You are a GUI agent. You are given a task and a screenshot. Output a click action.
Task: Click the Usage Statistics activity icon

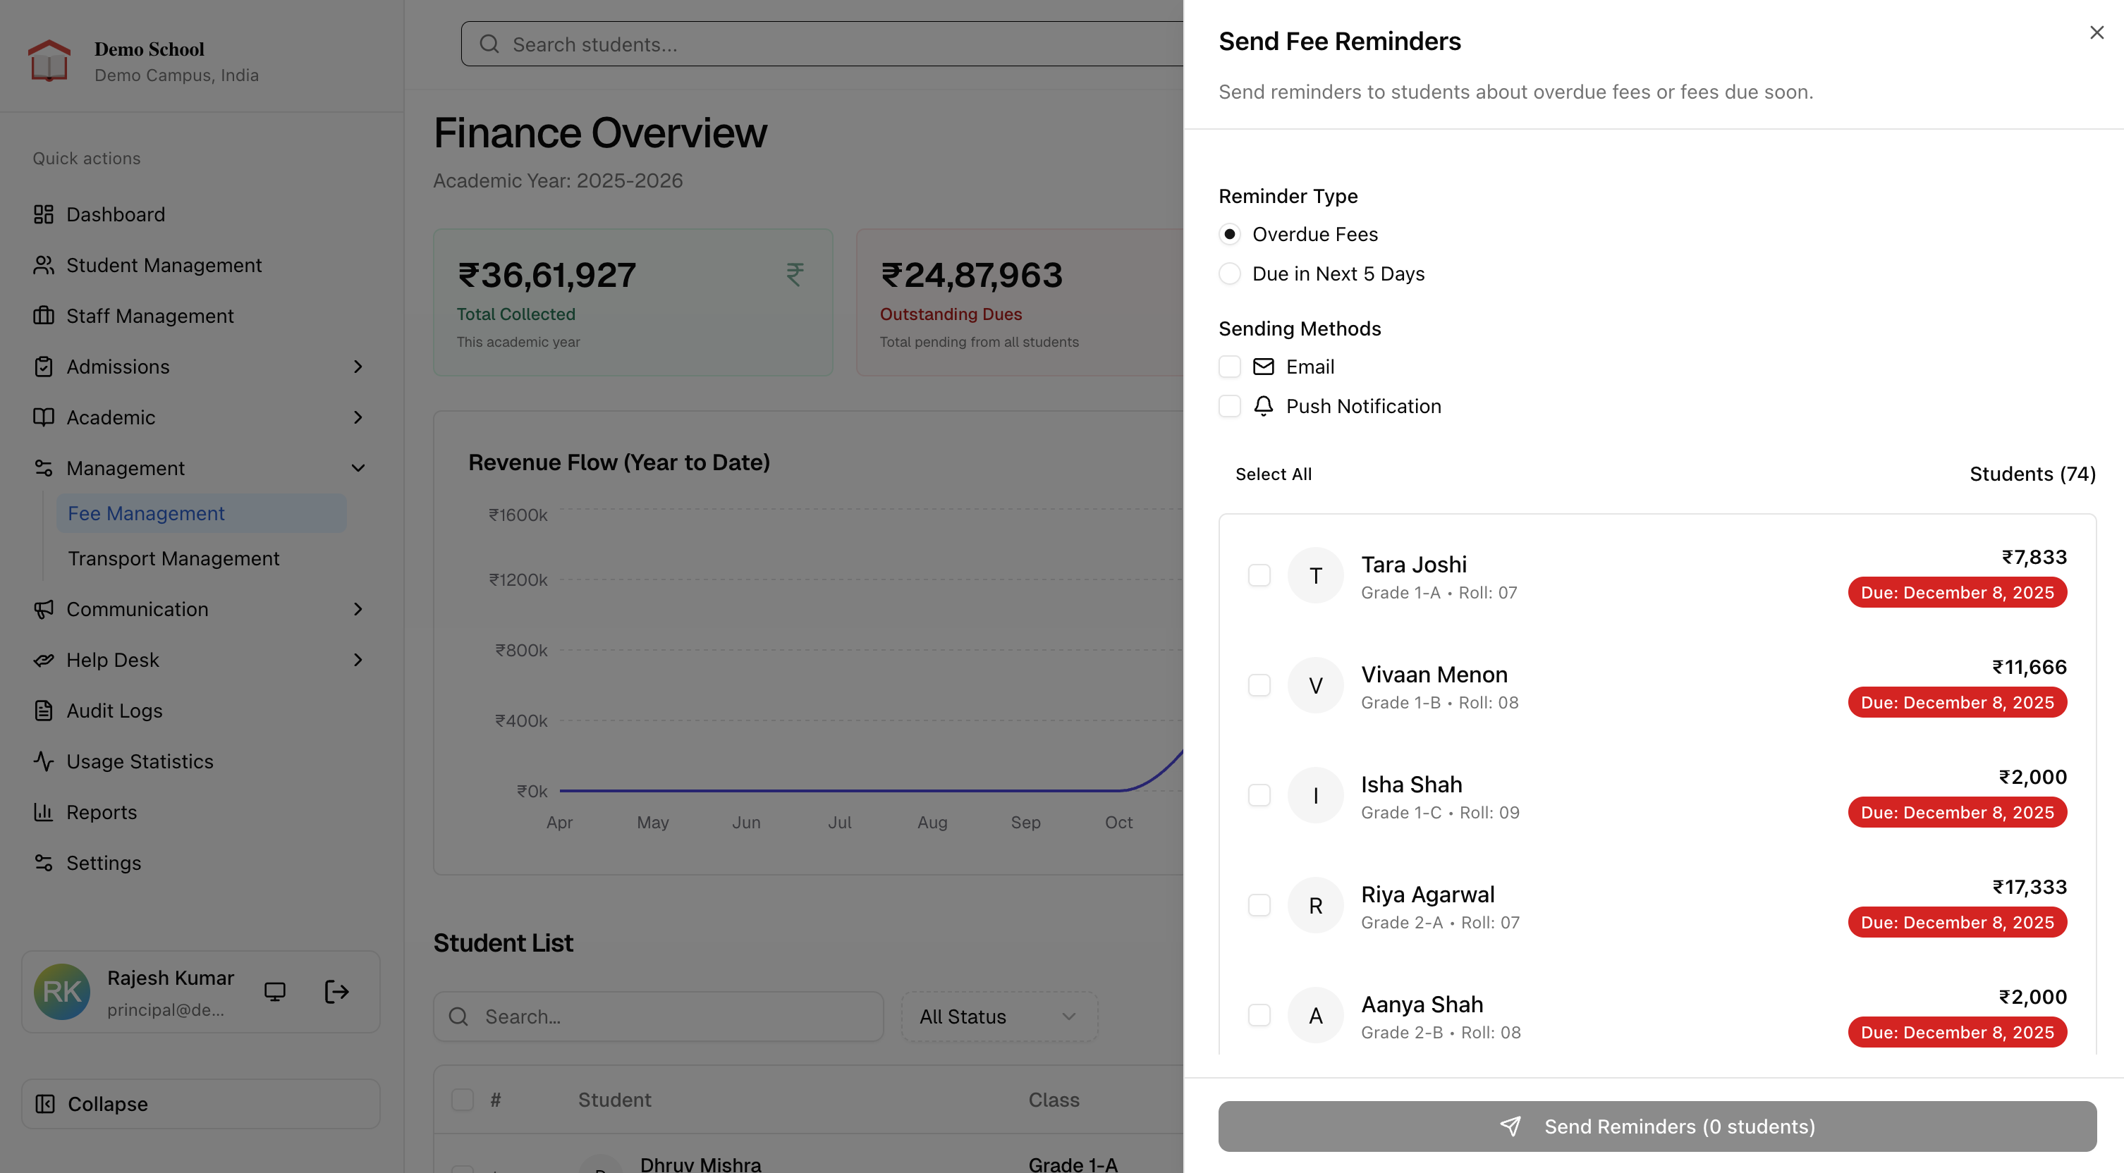click(x=44, y=761)
